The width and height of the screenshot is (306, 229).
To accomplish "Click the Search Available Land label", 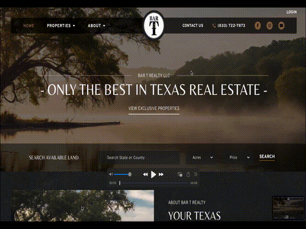I will [x=54, y=157].
